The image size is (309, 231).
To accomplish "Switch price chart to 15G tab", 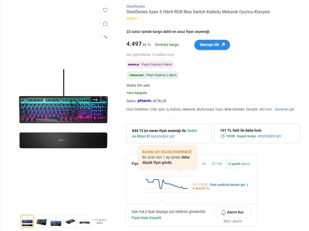I will pyautogui.click(x=217, y=164).
